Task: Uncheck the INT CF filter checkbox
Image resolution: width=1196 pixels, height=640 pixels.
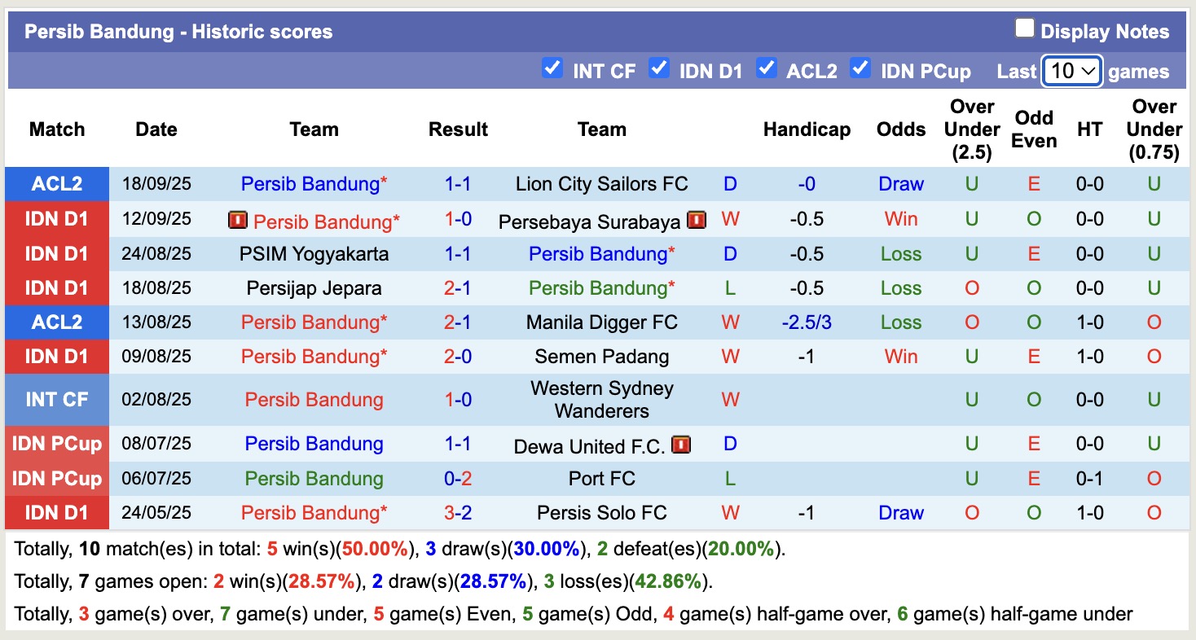Action: (x=552, y=68)
